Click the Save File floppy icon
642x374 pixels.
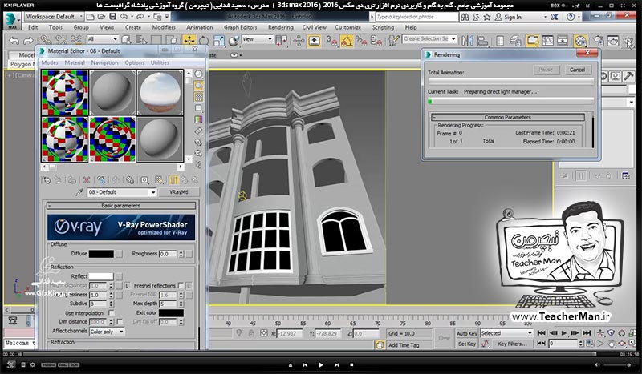point(112,17)
